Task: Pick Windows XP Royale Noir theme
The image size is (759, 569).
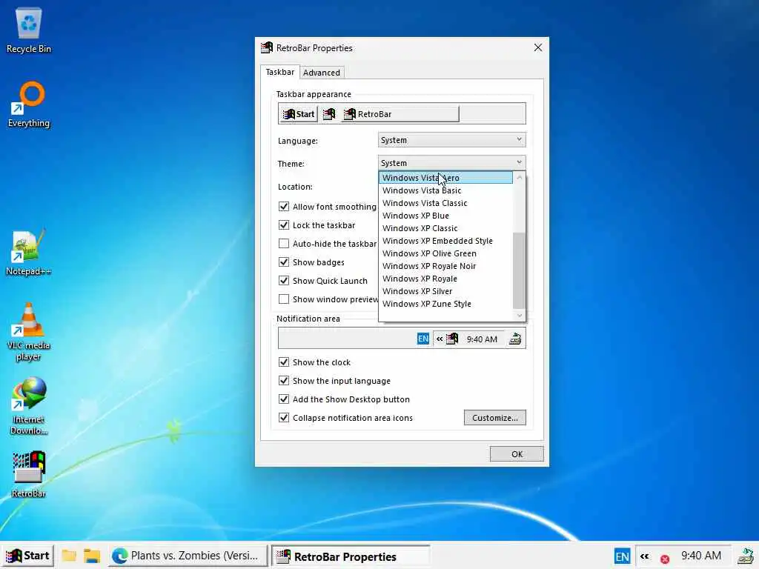Action: click(445, 266)
